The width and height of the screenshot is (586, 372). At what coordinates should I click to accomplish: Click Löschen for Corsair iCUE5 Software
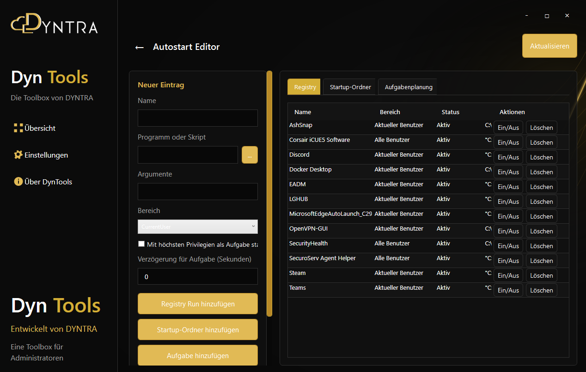coord(542,142)
